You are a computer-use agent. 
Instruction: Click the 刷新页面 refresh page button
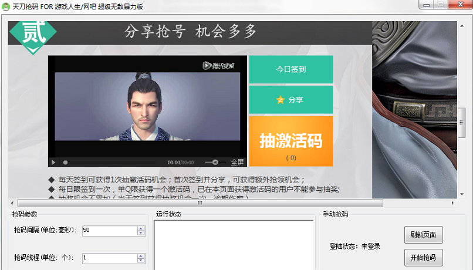(423, 235)
